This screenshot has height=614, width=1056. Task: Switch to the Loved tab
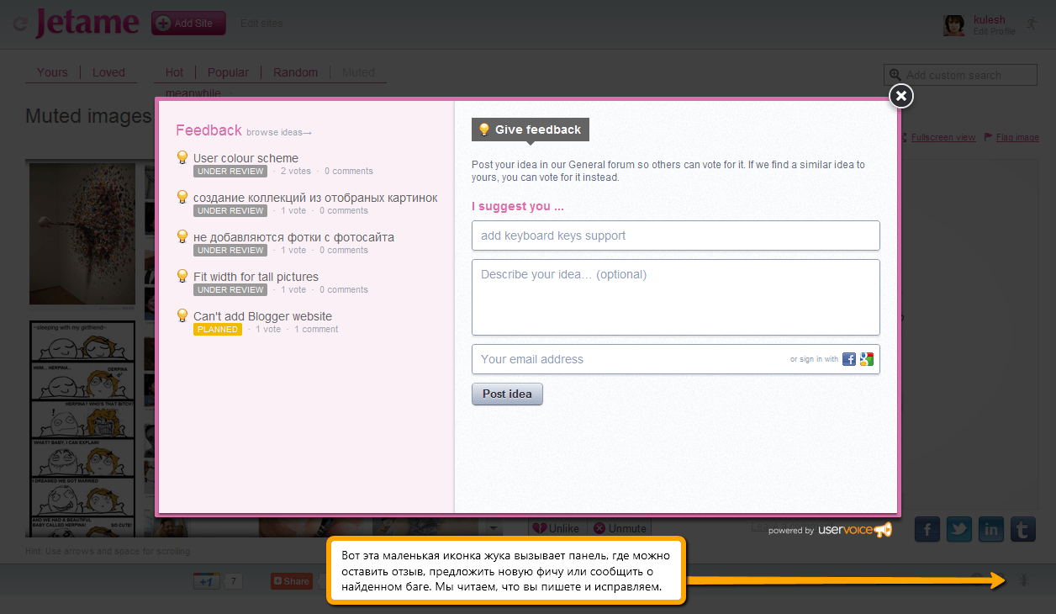(x=108, y=72)
